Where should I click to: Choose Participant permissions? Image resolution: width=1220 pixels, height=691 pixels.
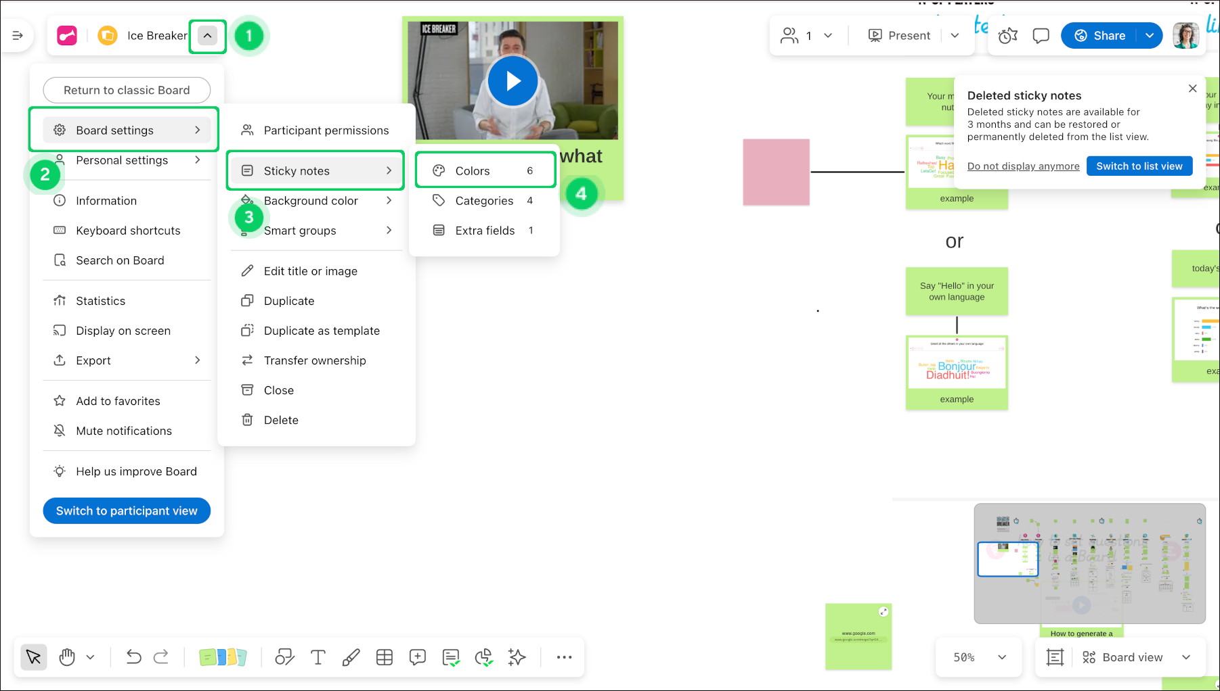[326, 130]
